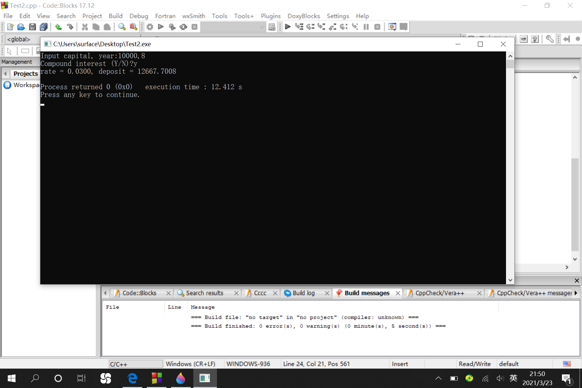582x388 pixels.
Task: Open the Settings menu
Action: [338, 16]
